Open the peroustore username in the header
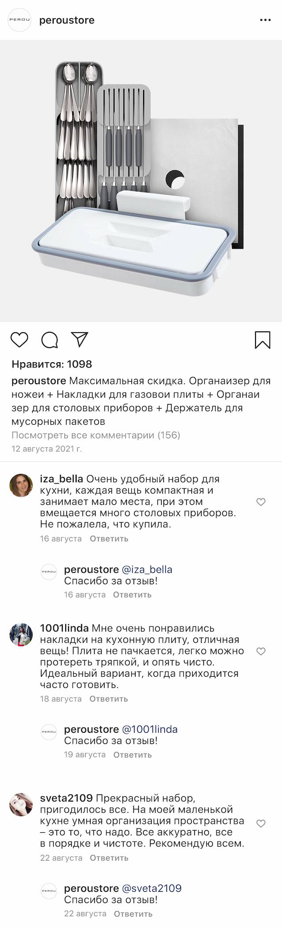The height and width of the screenshot is (928, 282). point(67,20)
